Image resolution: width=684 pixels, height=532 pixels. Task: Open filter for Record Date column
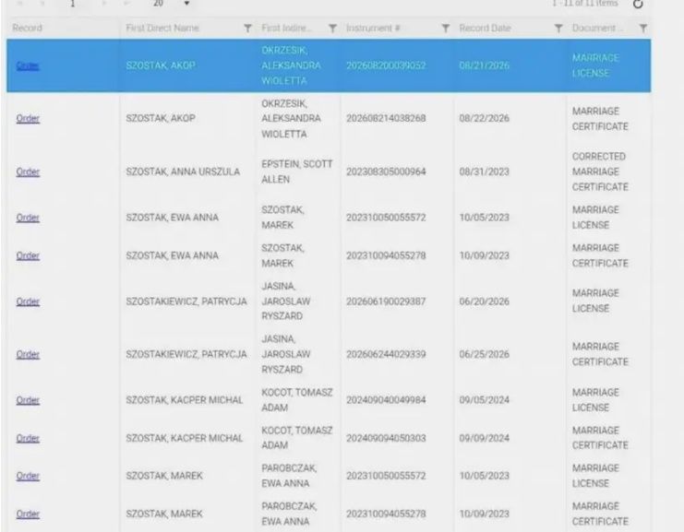click(x=558, y=29)
